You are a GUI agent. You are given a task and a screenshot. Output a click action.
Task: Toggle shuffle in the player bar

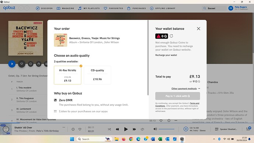(109, 129)
